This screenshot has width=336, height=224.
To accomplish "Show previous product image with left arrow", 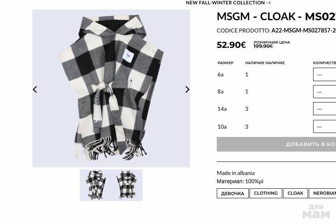I will [x=35, y=89].
